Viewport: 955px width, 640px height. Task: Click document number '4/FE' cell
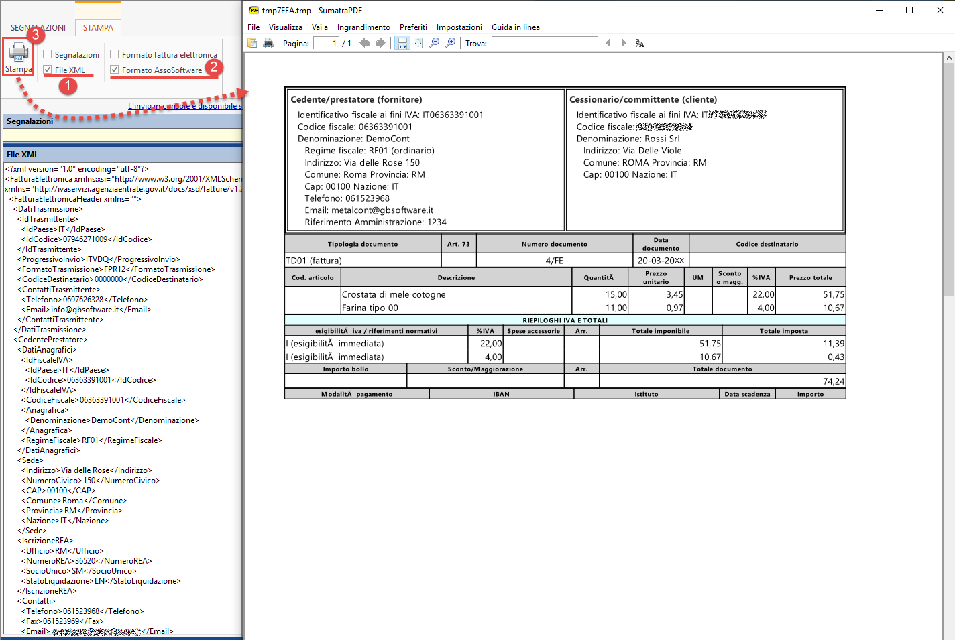coord(555,261)
